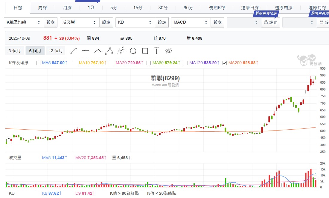Viewport: 329px width, 198px height.
Task: Select the rectangle drawing tool
Action: pyautogui.click(x=145, y=51)
